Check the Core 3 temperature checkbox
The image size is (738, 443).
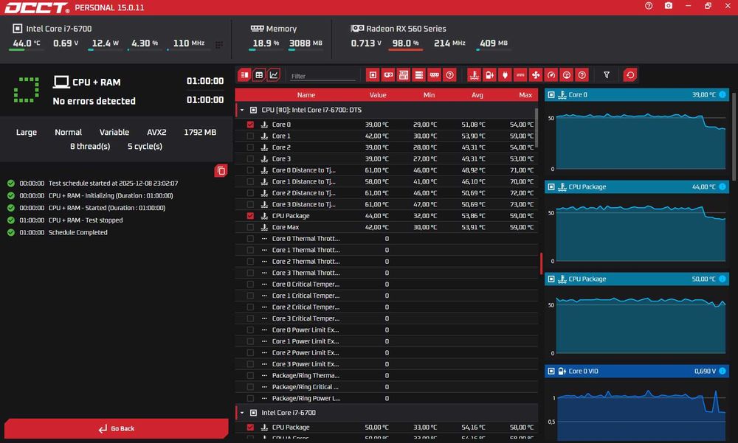pos(250,159)
